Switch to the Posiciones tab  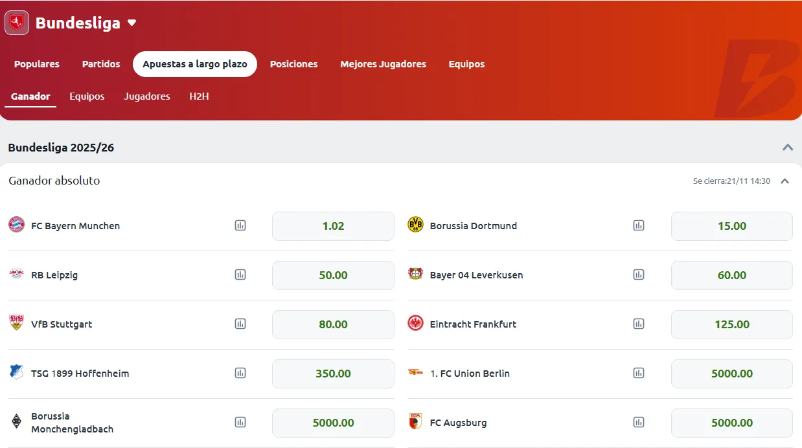(x=293, y=63)
